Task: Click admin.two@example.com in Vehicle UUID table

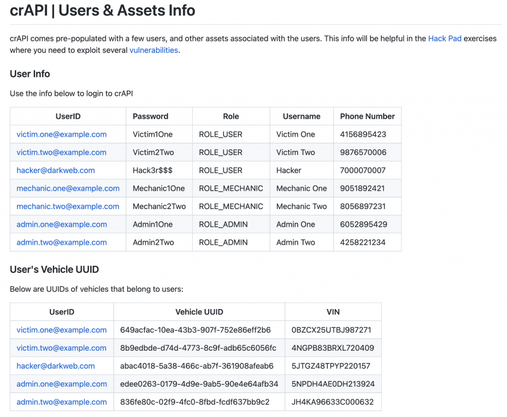Action: point(61,402)
